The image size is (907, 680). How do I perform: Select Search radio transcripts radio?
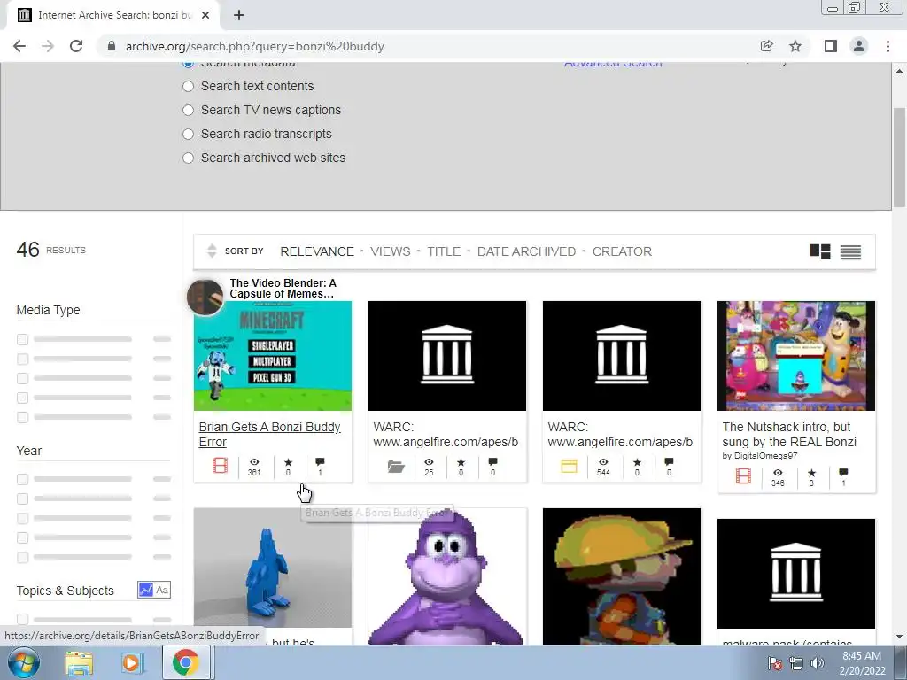pos(188,135)
